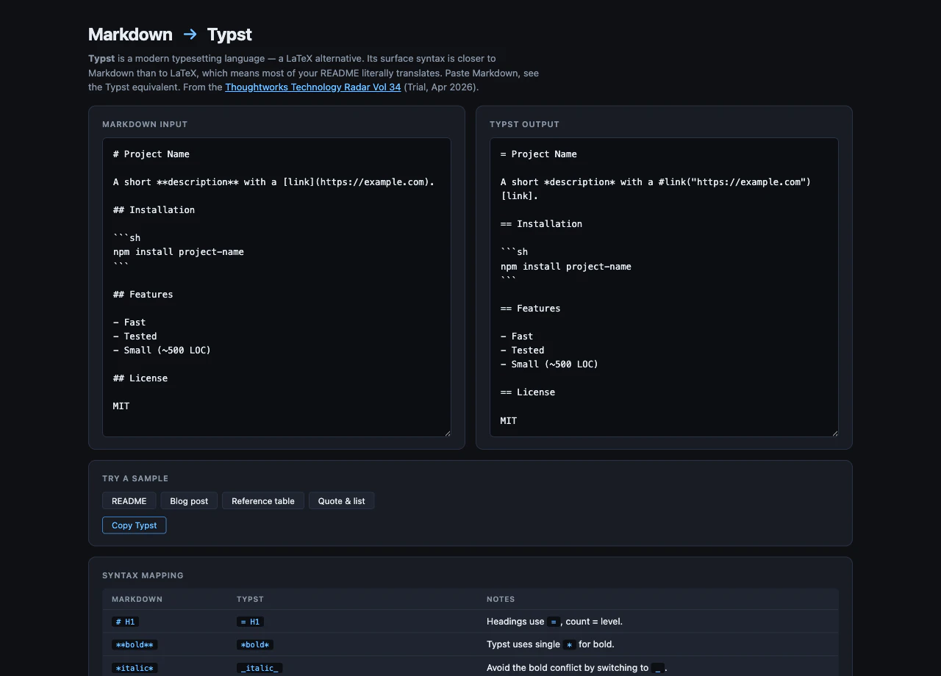Click the 'SYNTAX MAPPING' section label

[x=143, y=576]
